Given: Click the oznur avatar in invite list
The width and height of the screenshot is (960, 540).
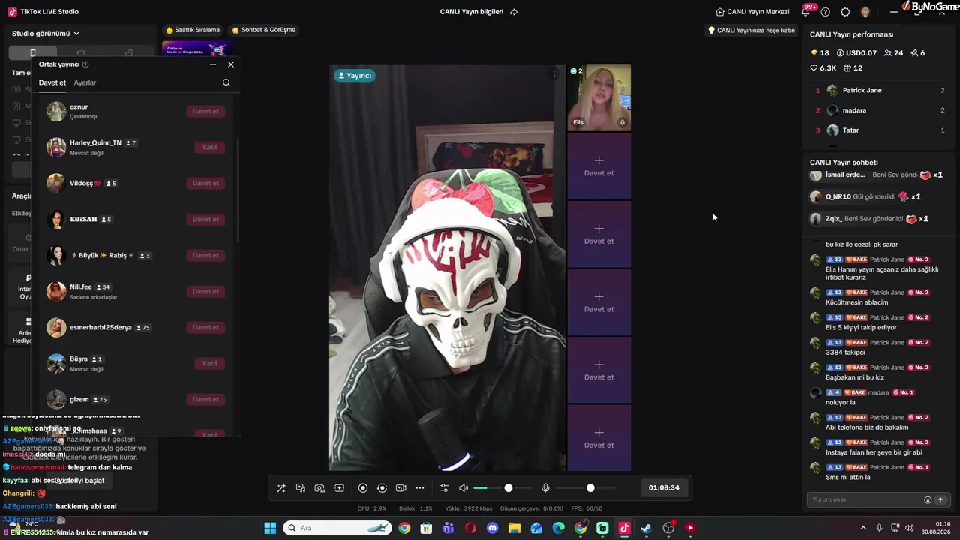Looking at the screenshot, I should pyautogui.click(x=56, y=112).
